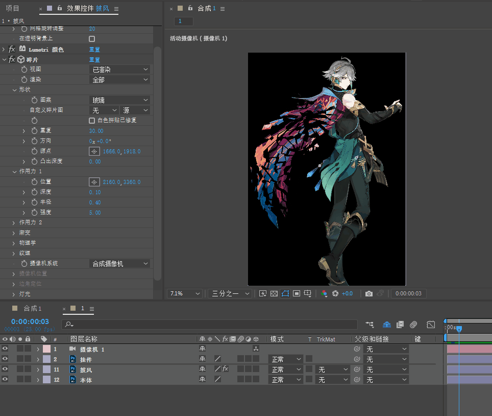Open the composition mini-flowchart icon
Image resolution: width=492 pixels, height=416 pixels.
(370, 325)
